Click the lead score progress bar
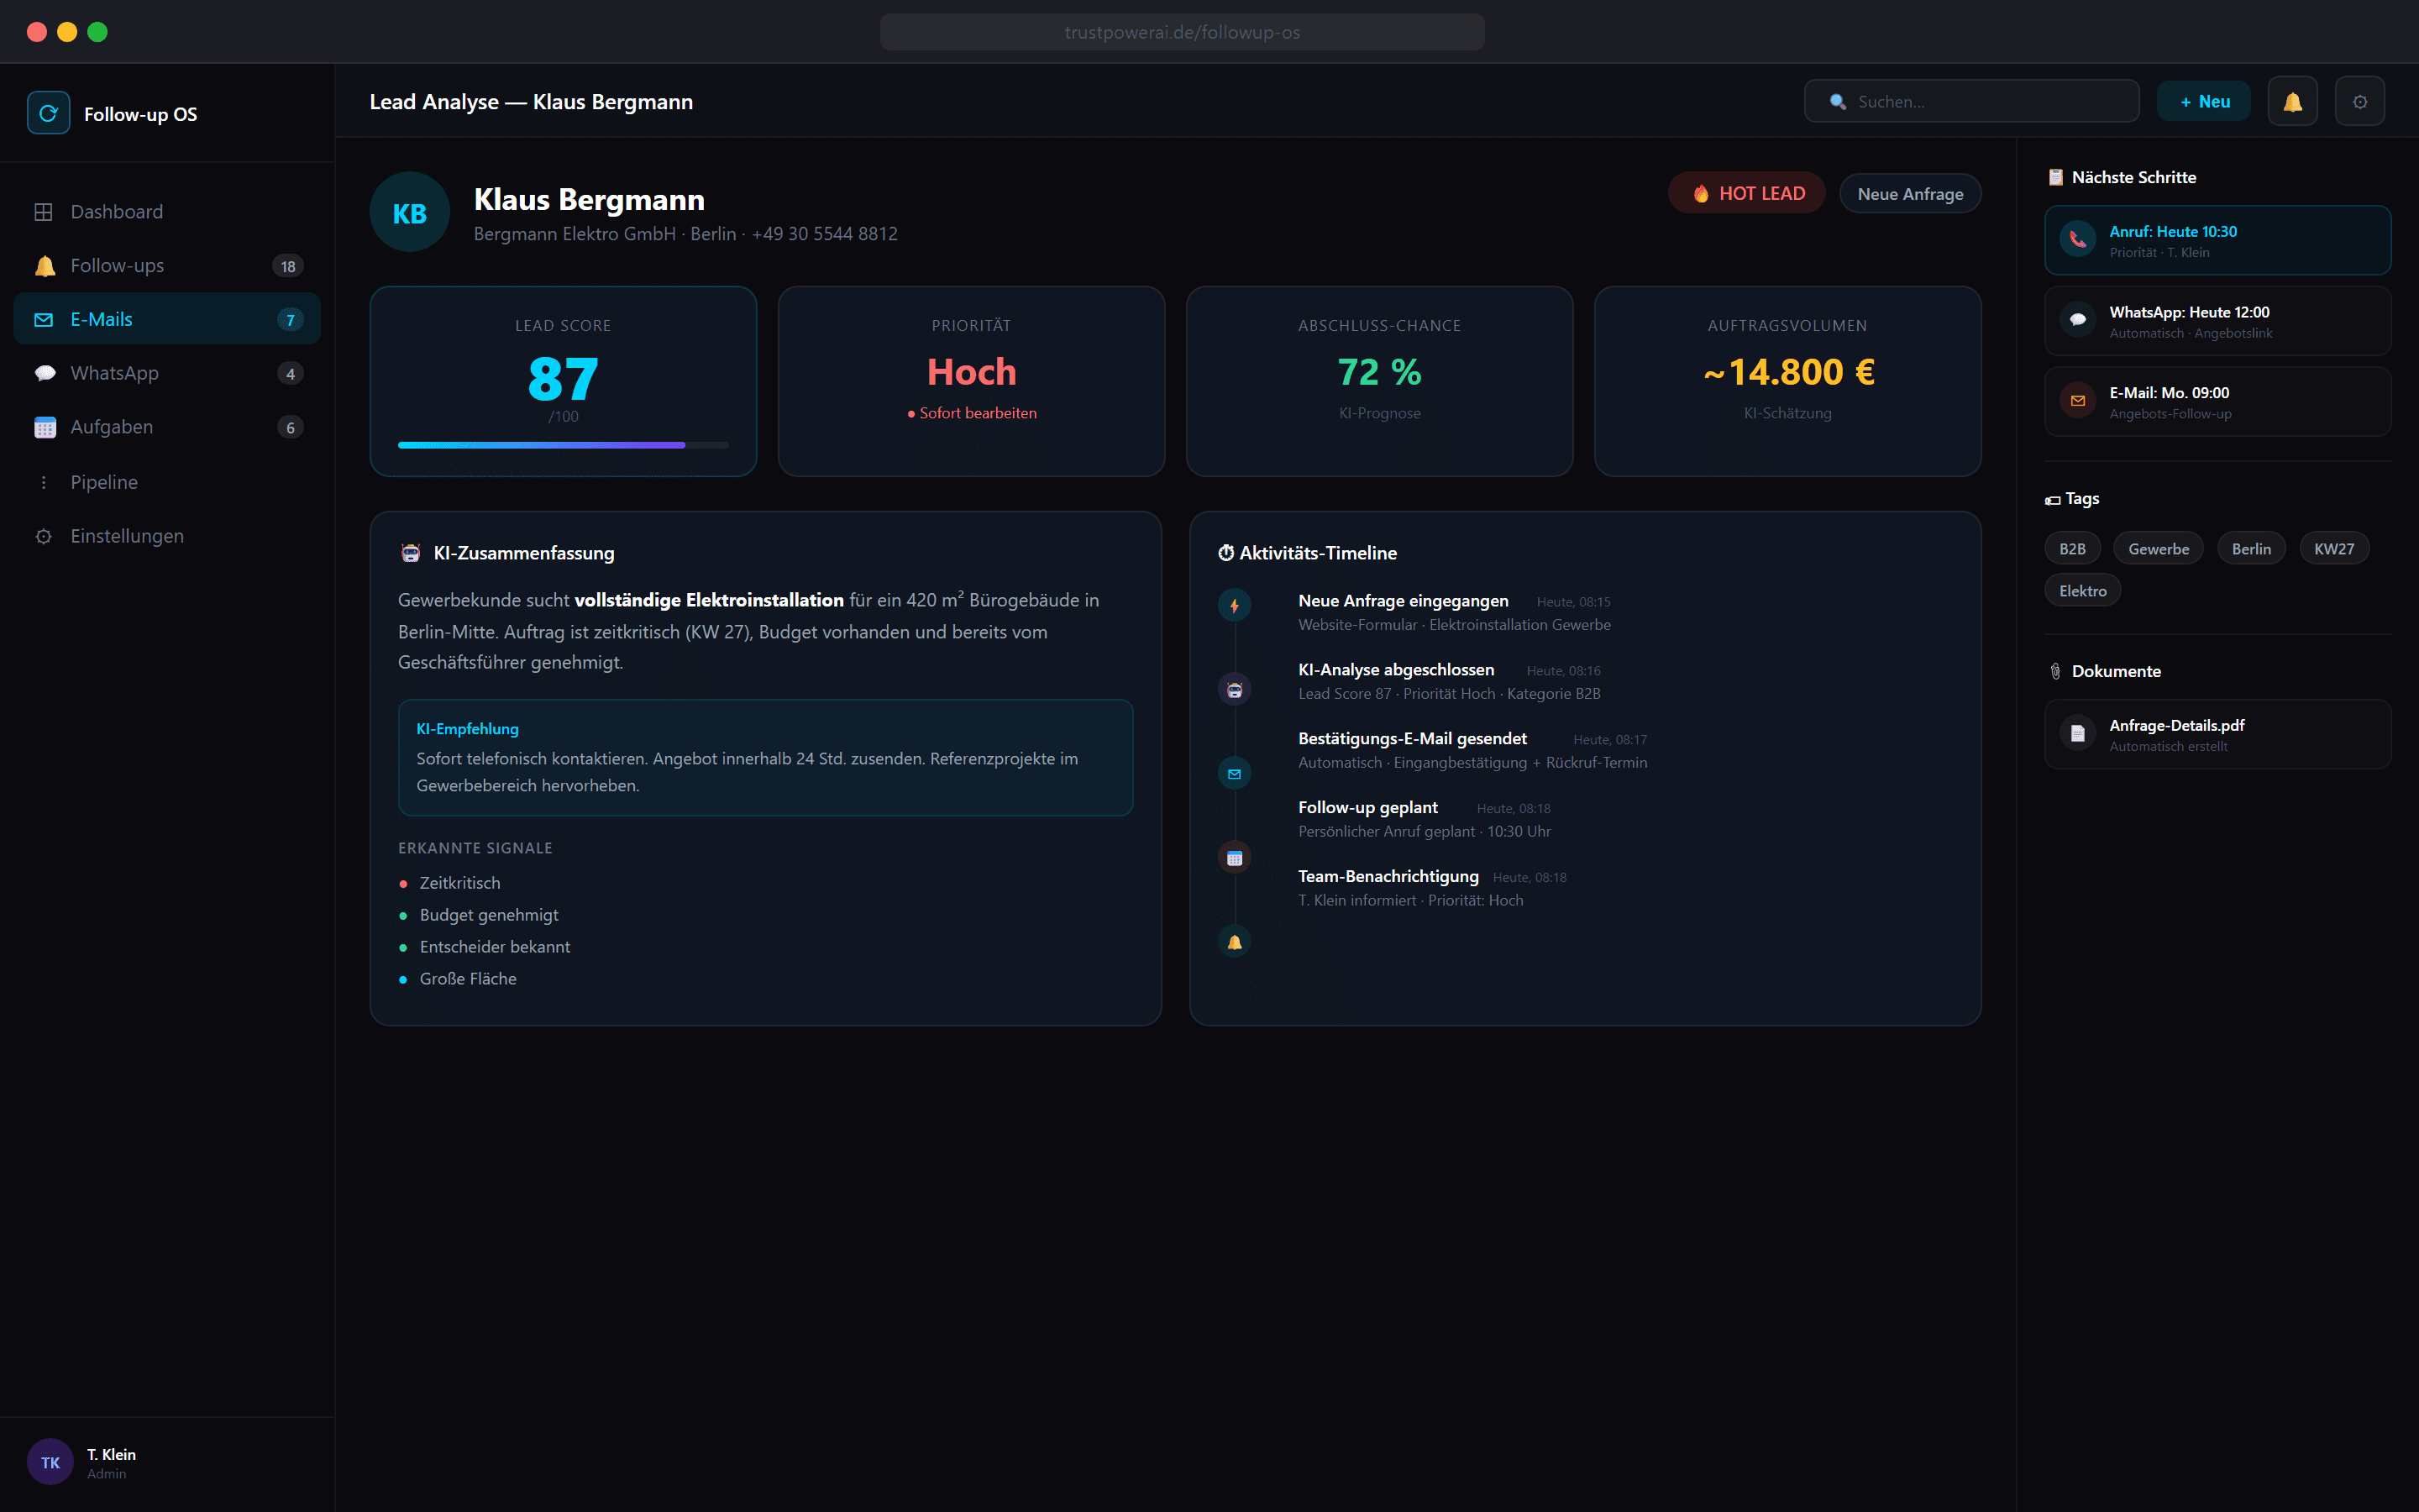The image size is (2419, 1512). click(x=563, y=445)
